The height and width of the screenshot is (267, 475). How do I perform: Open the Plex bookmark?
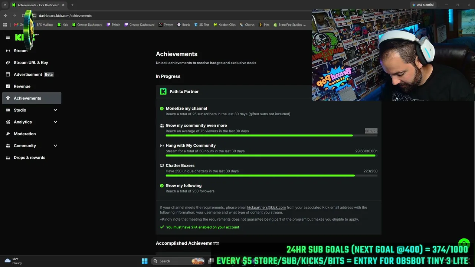pyautogui.click(x=264, y=25)
